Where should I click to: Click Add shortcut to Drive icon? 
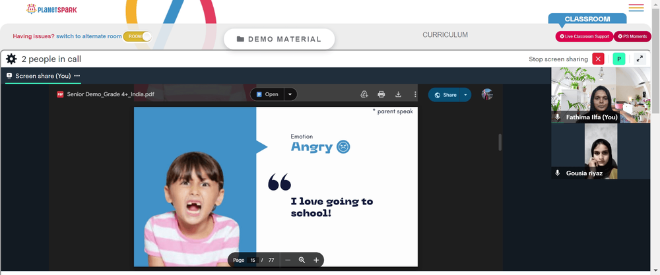point(364,94)
